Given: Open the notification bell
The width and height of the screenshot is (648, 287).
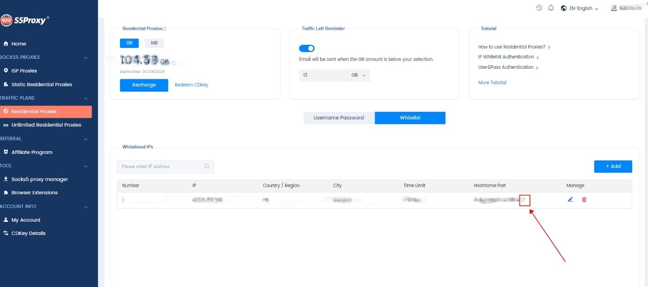Looking at the screenshot, I should (551, 8).
